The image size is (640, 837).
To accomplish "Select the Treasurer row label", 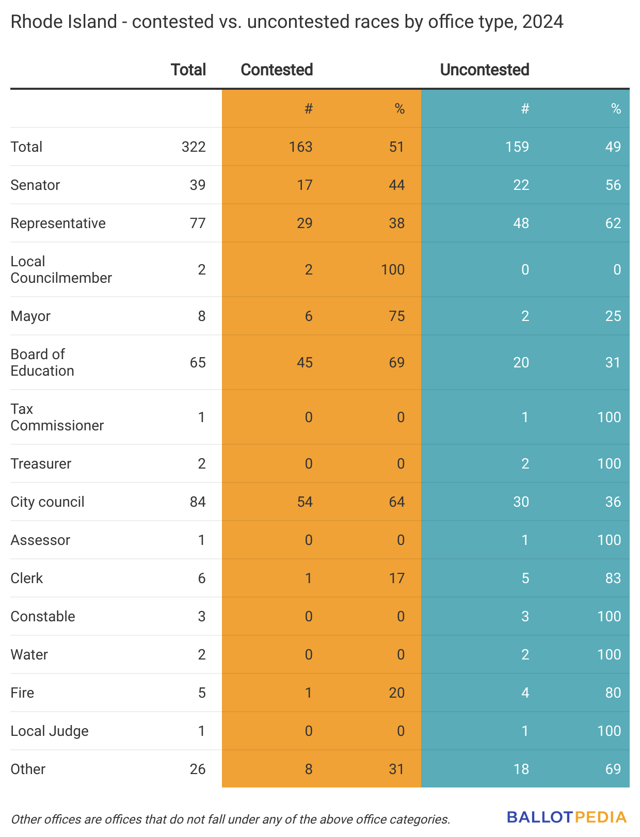I will click(41, 463).
